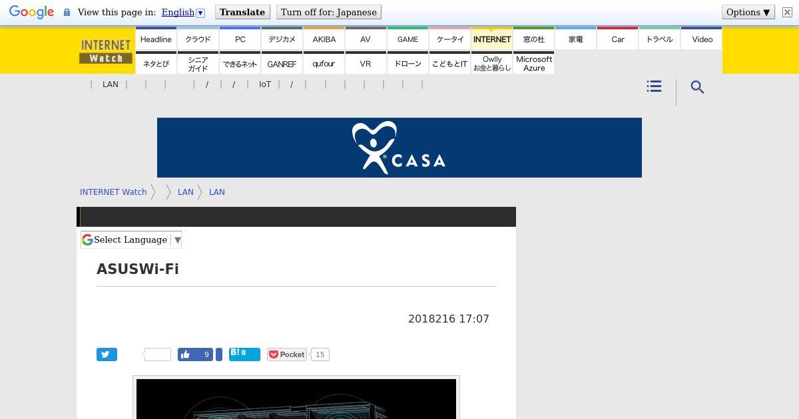Viewport: 799px width, 419px height.
Task: Click the Facebook like button
Action: point(195,354)
